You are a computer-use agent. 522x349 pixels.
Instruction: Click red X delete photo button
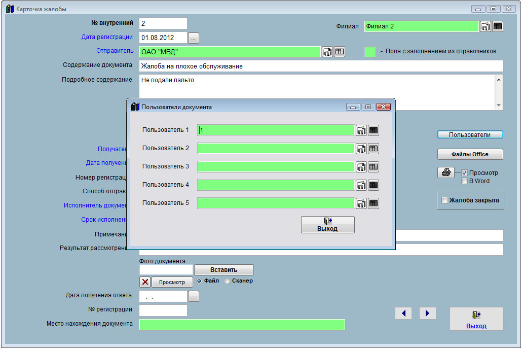145,282
